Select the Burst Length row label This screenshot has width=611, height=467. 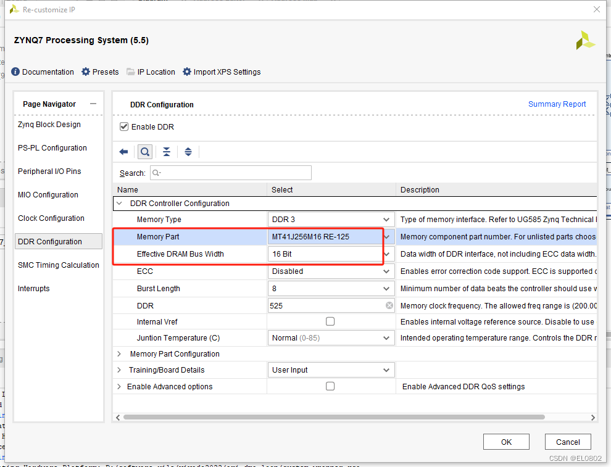(x=158, y=288)
